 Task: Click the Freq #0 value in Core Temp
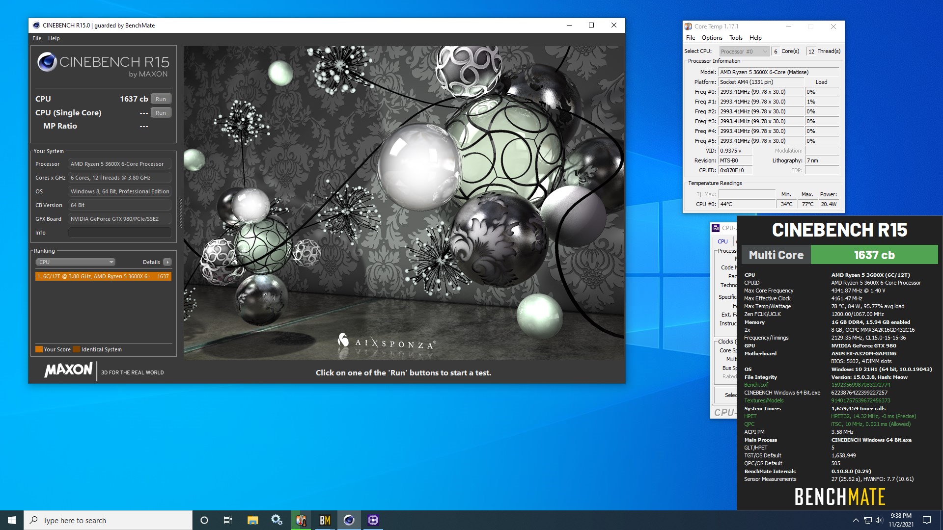point(761,92)
